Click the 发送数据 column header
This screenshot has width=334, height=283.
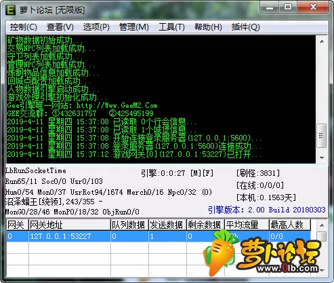point(167,225)
